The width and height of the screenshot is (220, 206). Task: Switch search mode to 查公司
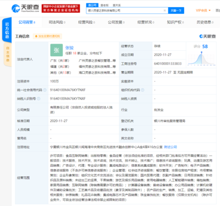pos(92,5)
